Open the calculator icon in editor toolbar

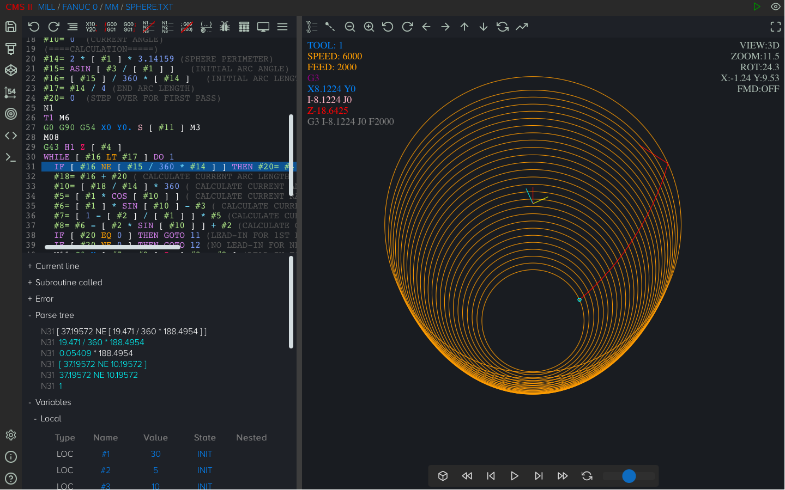click(x=244, y=27)
